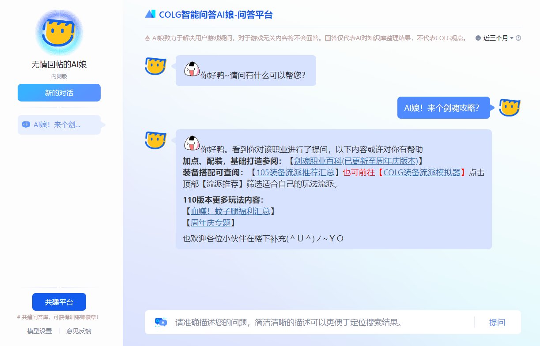Open 105装备流派推荐汇总 link
Image resolution: width=540 pixels, height=346 pixels.
pos(295,173)
